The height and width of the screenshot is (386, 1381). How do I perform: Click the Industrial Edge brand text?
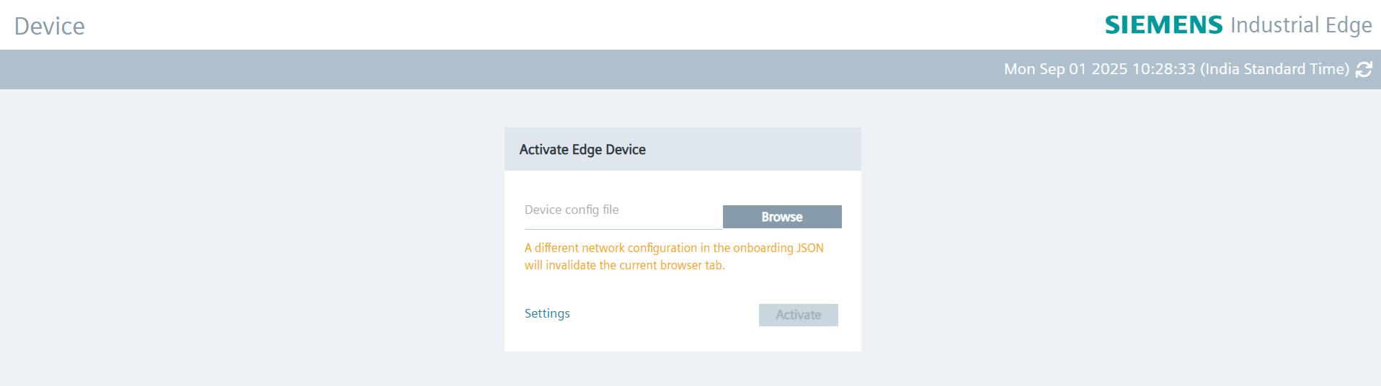pyautogui.click(x=1301, y=25)
